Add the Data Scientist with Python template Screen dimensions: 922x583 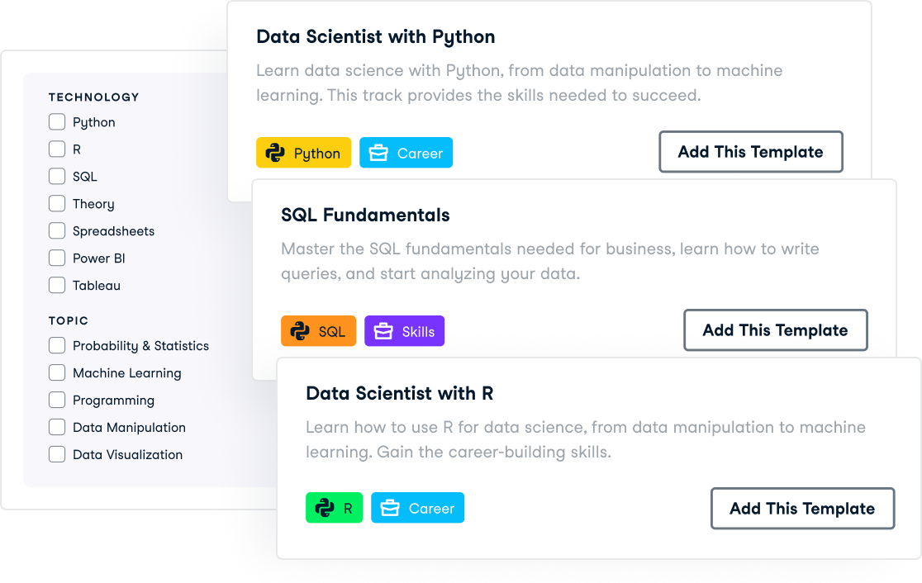[750, 152]
